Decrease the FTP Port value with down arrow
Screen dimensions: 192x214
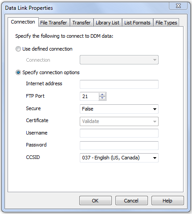(x=102, y=98)
